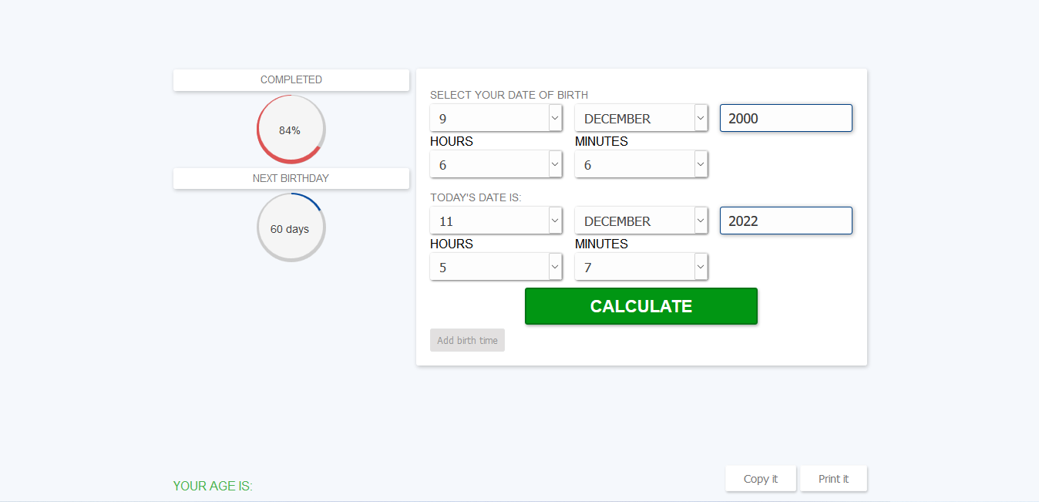
Task: Open the birth minutes dropdown showing 6
Action: 641,164
